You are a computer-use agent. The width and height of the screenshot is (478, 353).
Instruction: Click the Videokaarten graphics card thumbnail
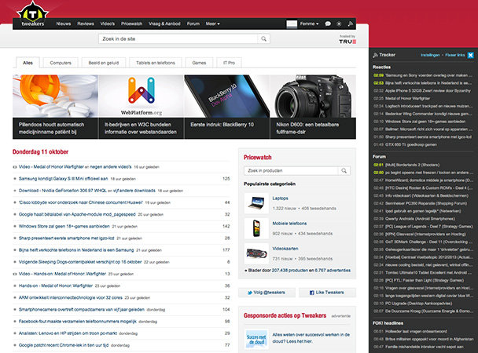(256, 253)
